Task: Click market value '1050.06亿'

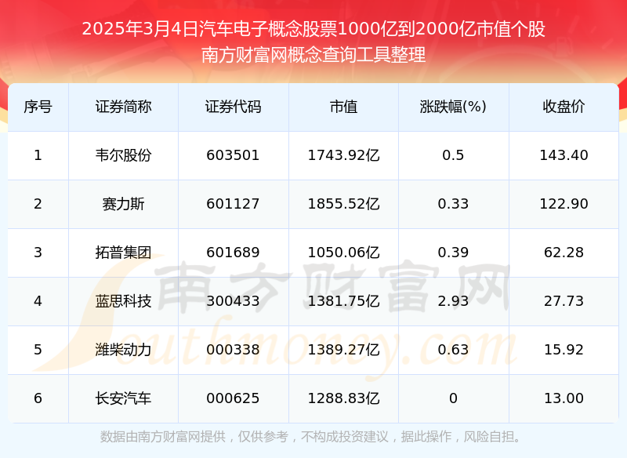Action: (343, 253)
